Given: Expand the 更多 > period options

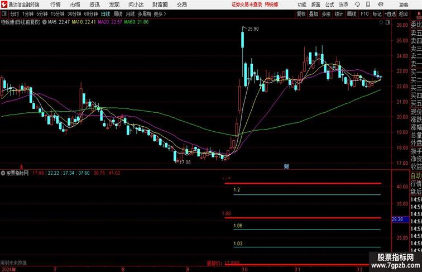Looking at the screenshot, I should point(160,14).
